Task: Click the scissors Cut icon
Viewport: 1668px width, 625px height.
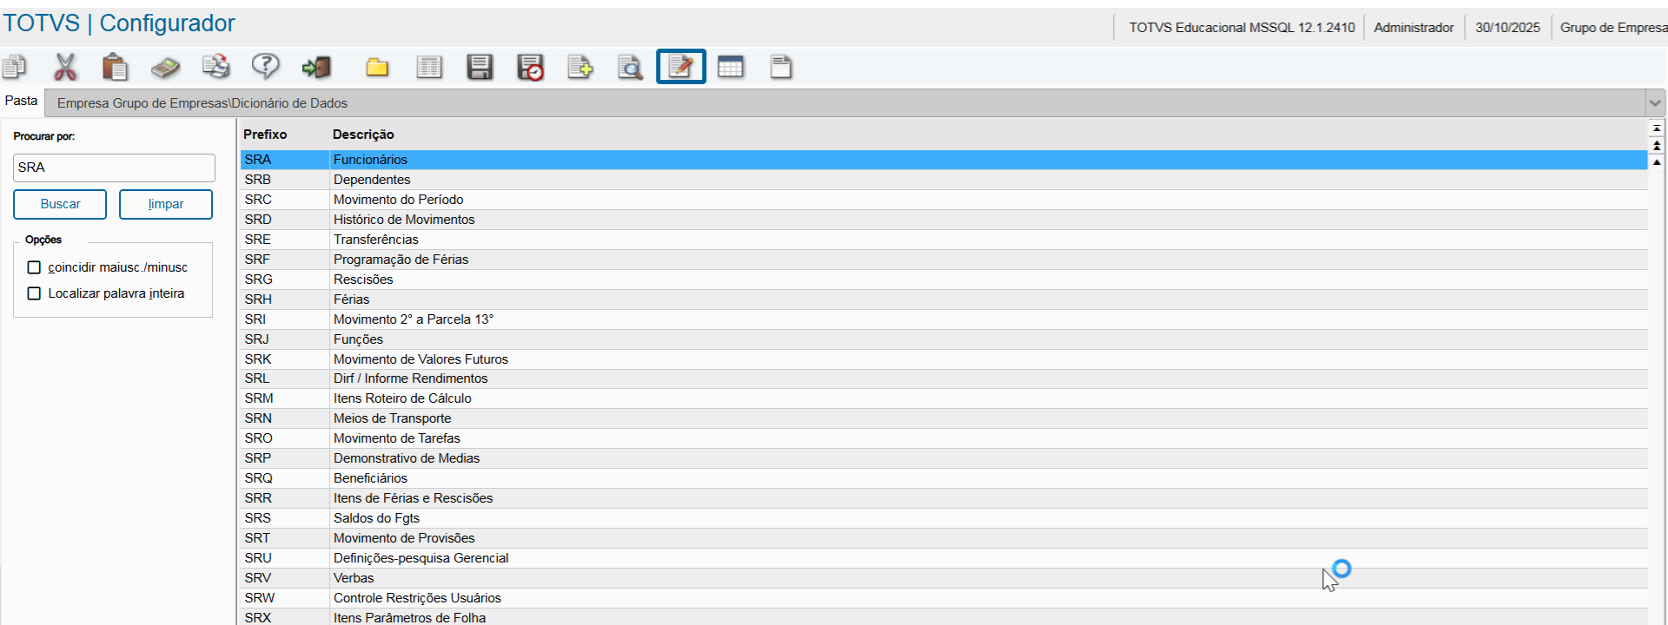Action: 65,67
